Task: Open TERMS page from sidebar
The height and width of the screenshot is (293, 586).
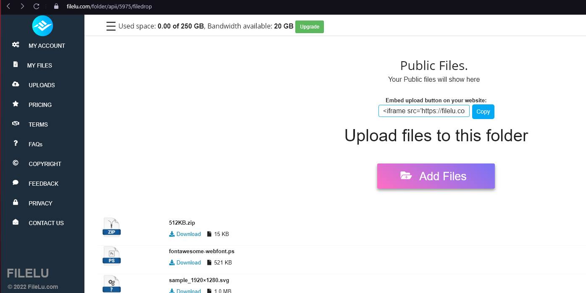Action: coord(38,124)
